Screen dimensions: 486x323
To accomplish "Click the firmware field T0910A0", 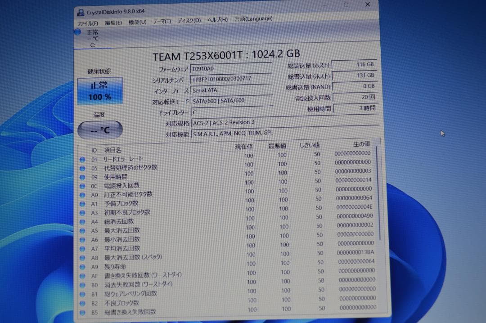I will [x=231, y=68].
